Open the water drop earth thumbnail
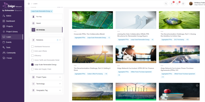Screen dimensions: 205x102 pyautogui.click(x=179, y=20)
